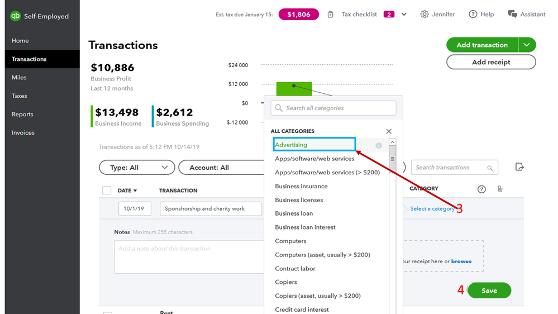Toggle the select-all transactions checkbox
558x314 pixels.
pos(107,191)
